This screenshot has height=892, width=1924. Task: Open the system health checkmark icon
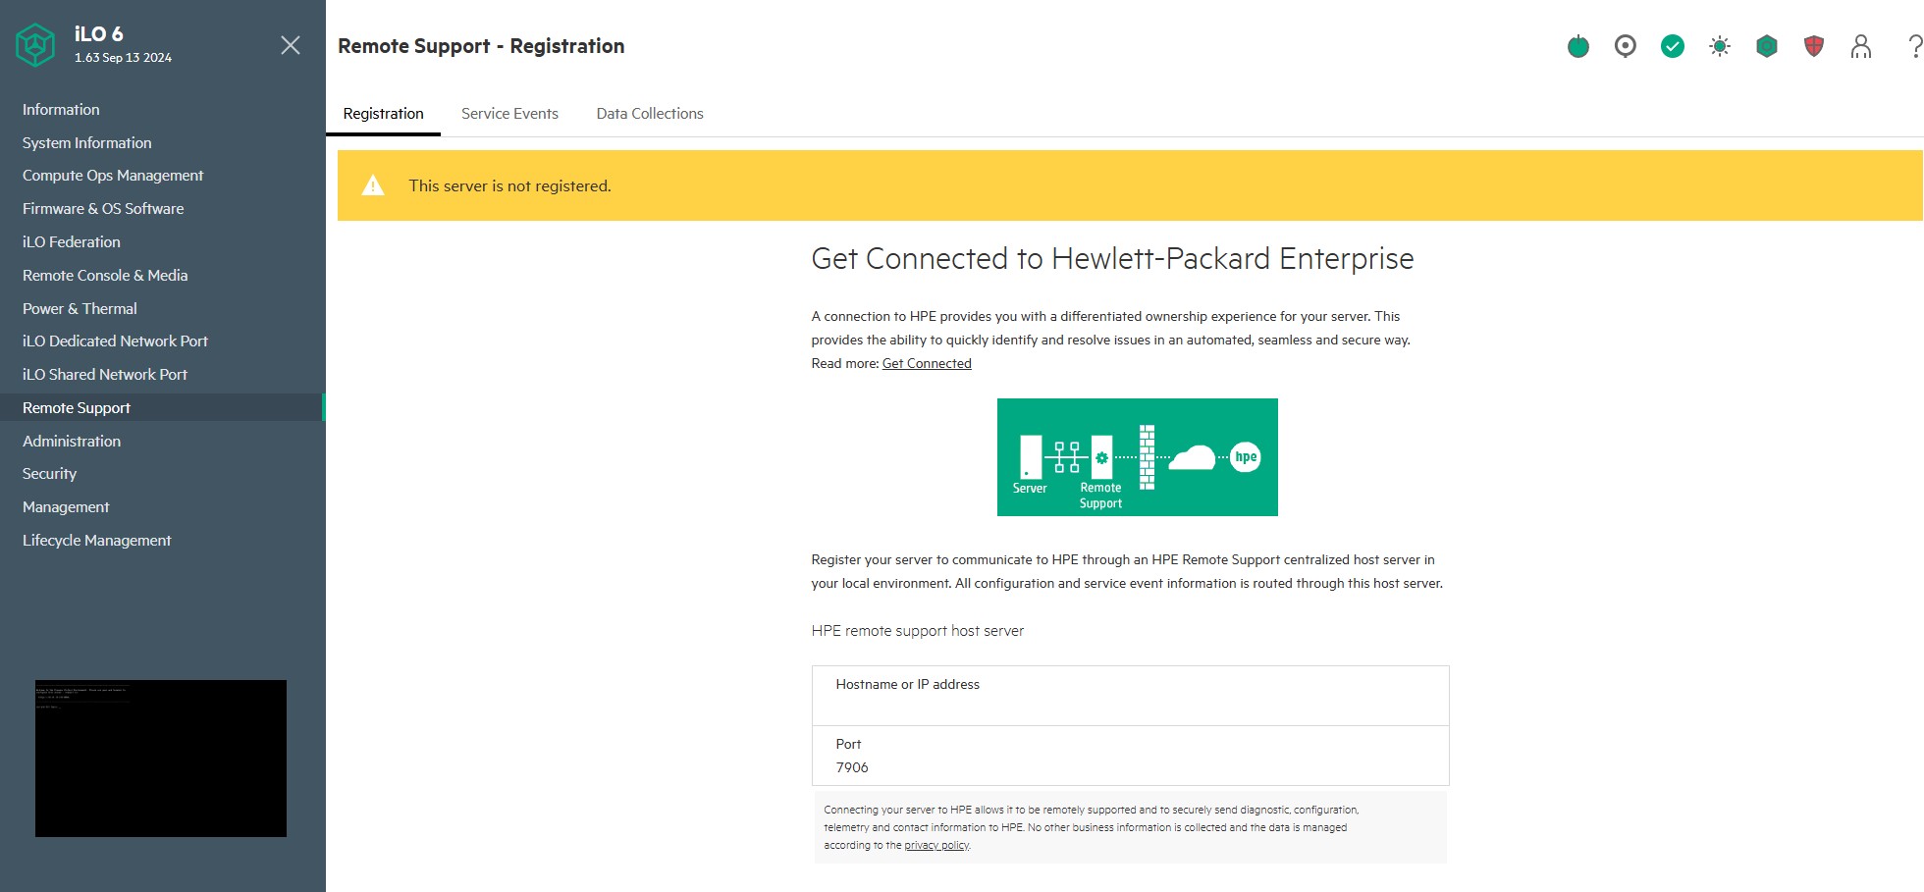click(x=1673, y=46)
